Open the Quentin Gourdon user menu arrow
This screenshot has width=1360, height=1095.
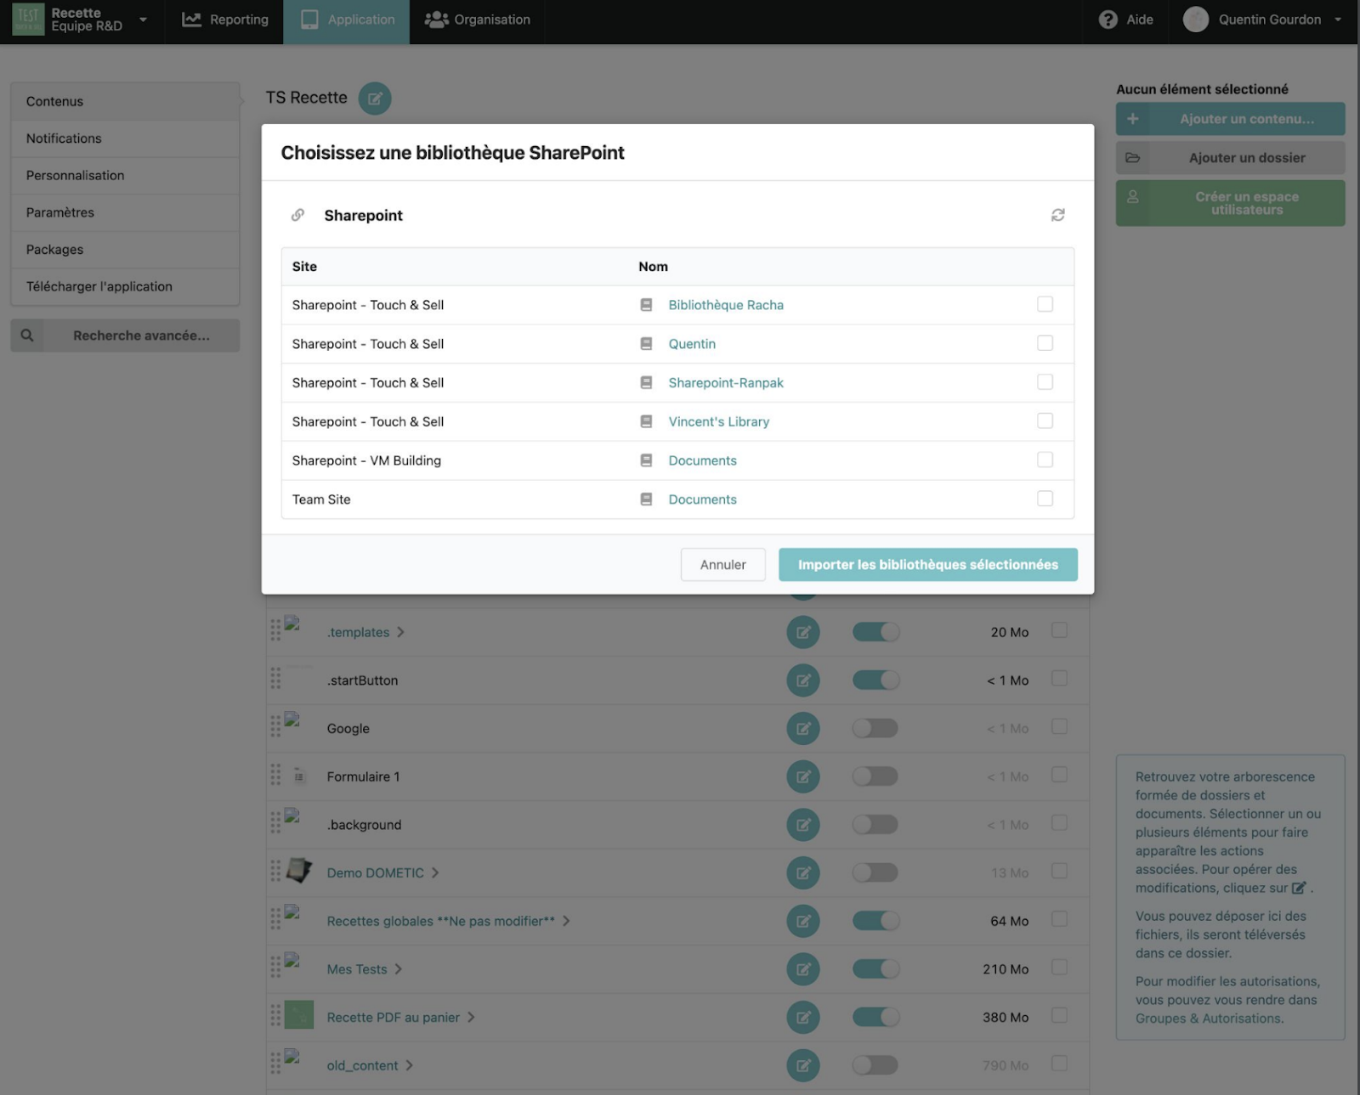coord(1338,20)
